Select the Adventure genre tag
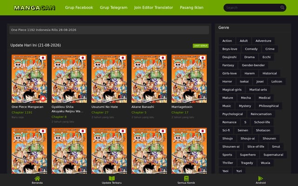 pyautogui.click(x=263, y=41)
